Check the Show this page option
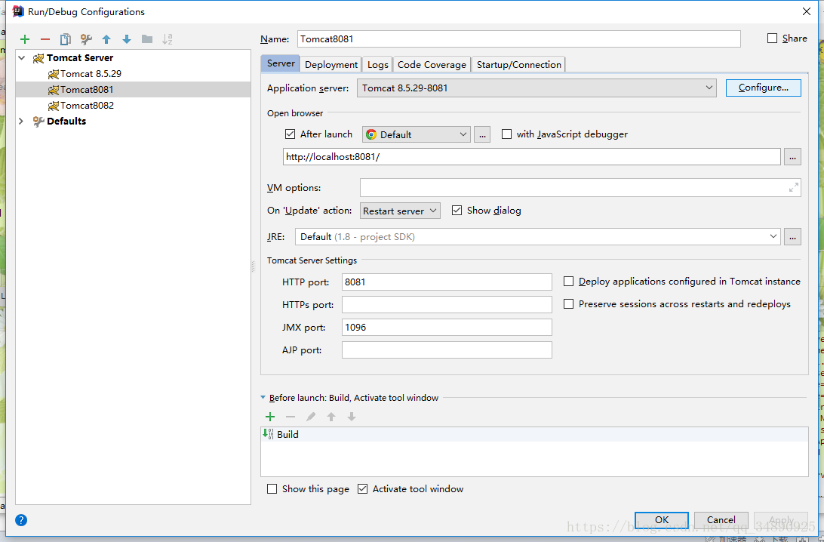Viewport: 824px width, 542px height. pyautogui.click(x=272, y=489)
